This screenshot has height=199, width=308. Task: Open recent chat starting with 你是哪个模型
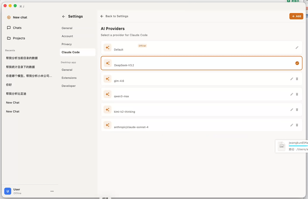[29, 76]
